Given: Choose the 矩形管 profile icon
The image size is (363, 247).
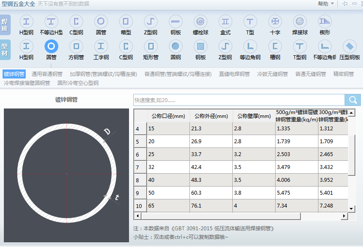Looking at the screenshot, I should 151,46.
